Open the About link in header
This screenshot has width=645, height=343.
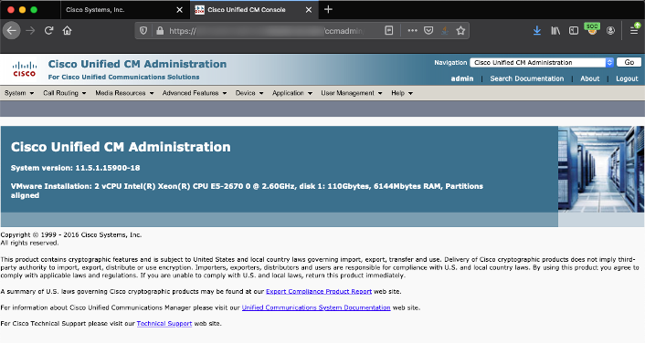click(589, 78)
